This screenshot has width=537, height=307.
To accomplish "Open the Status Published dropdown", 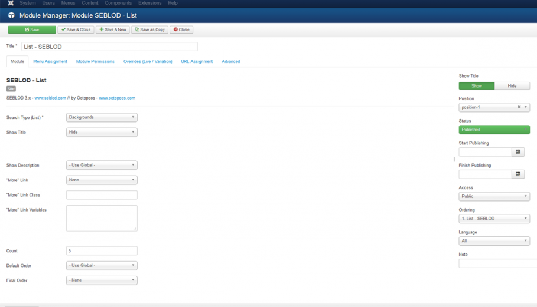I will click(494, 130).
